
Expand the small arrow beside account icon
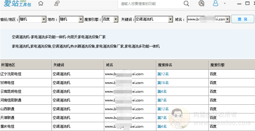coord(225,4)
